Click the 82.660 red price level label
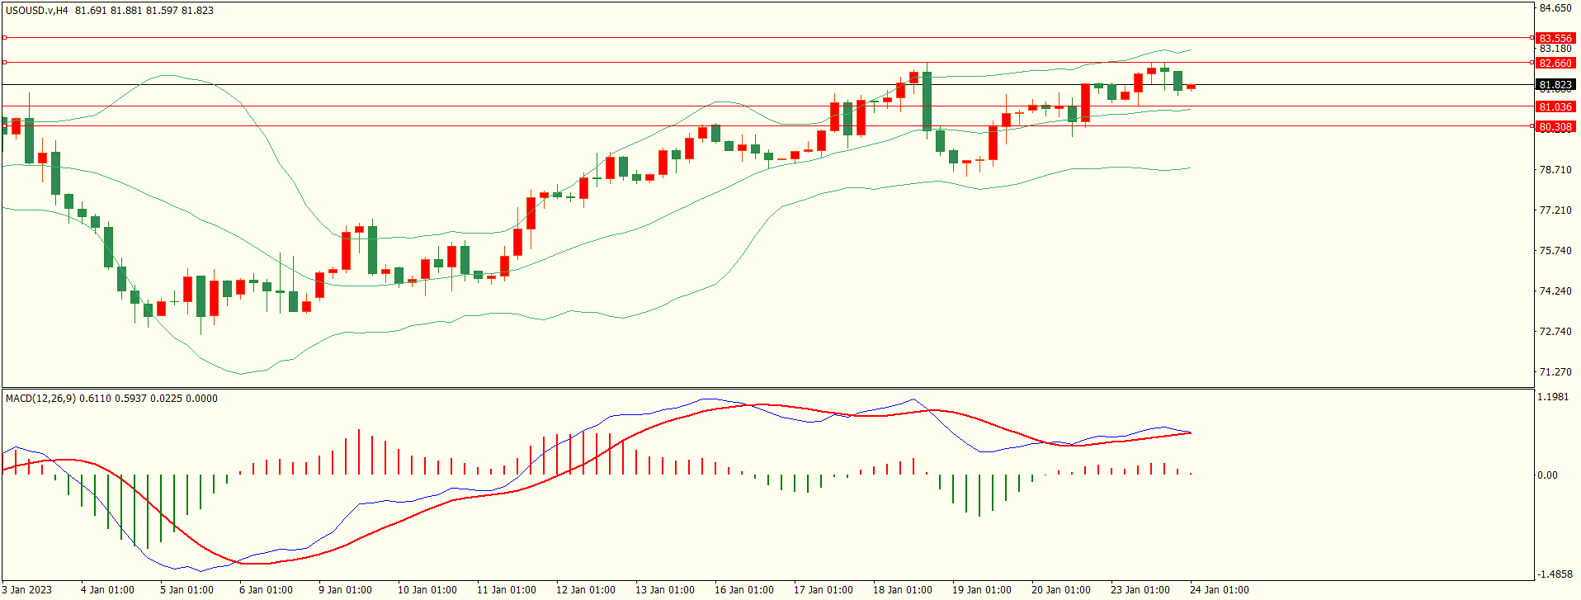This screenshot has width=1581, height=600. click(x=1555, y=63)
